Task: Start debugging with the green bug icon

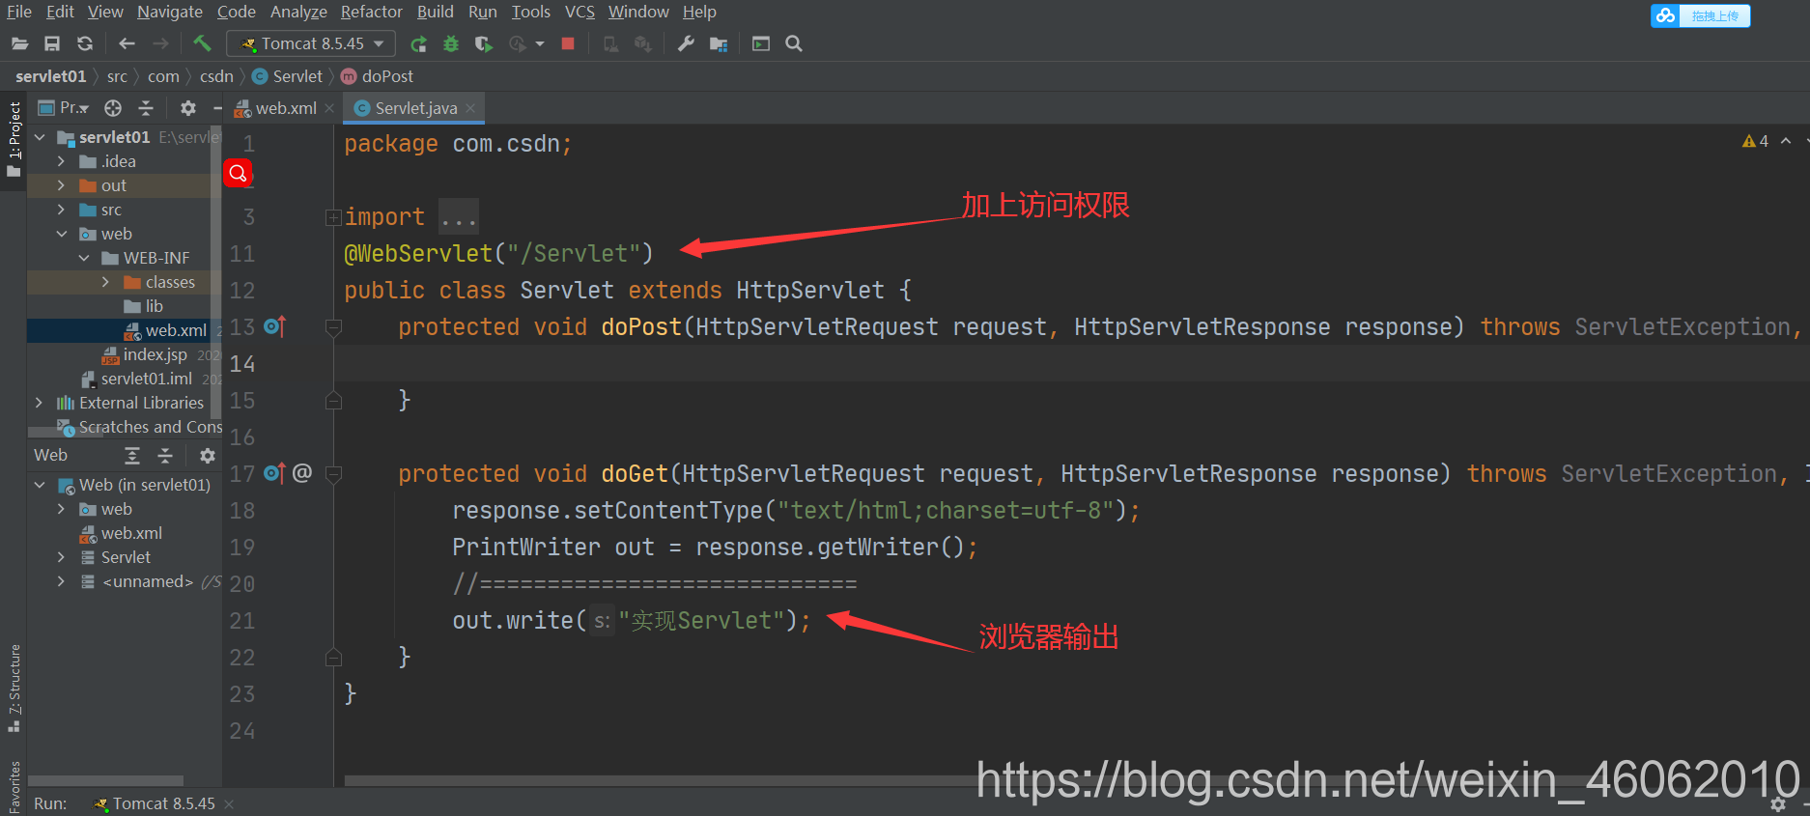Action: (451, 43)
